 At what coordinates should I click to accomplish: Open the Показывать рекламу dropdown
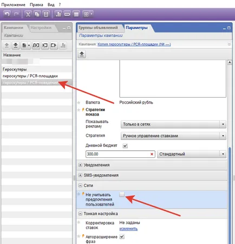173,124
